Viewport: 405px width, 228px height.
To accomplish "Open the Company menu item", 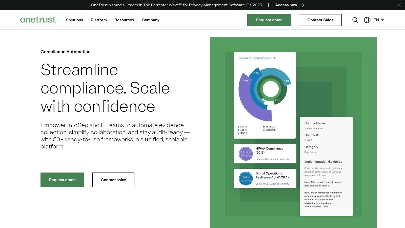I will [x=150, y=20].
